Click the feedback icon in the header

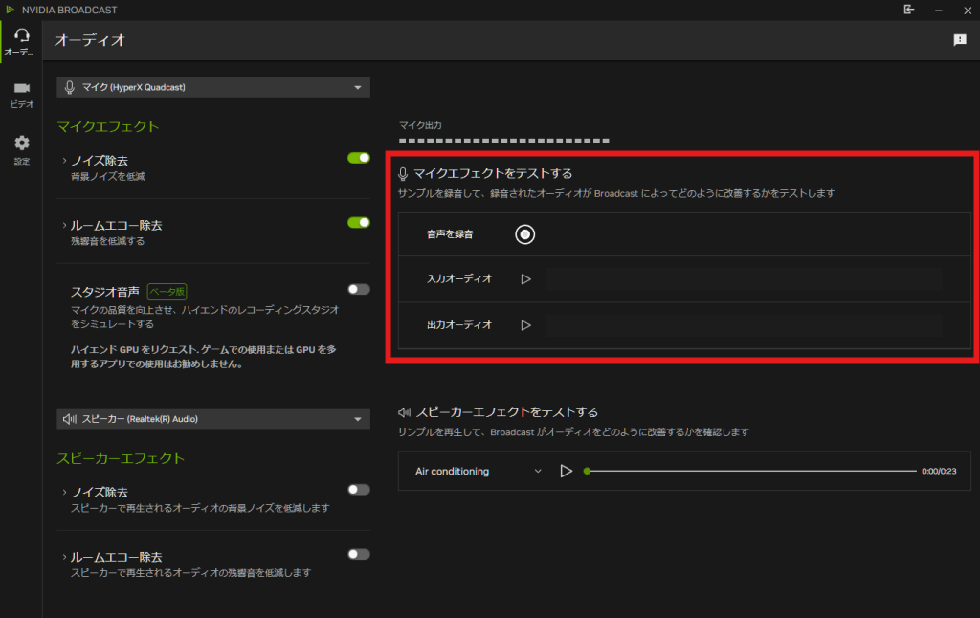[x=960, y=40]
